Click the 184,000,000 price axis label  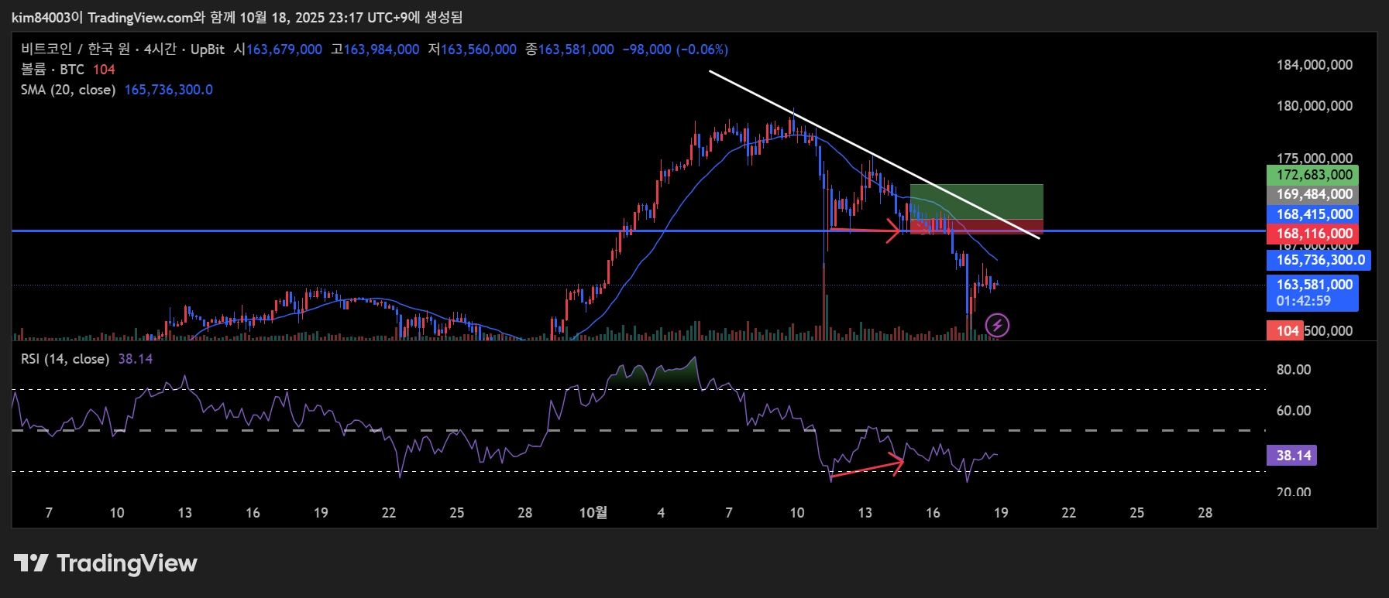click(x=1315, y=65)
